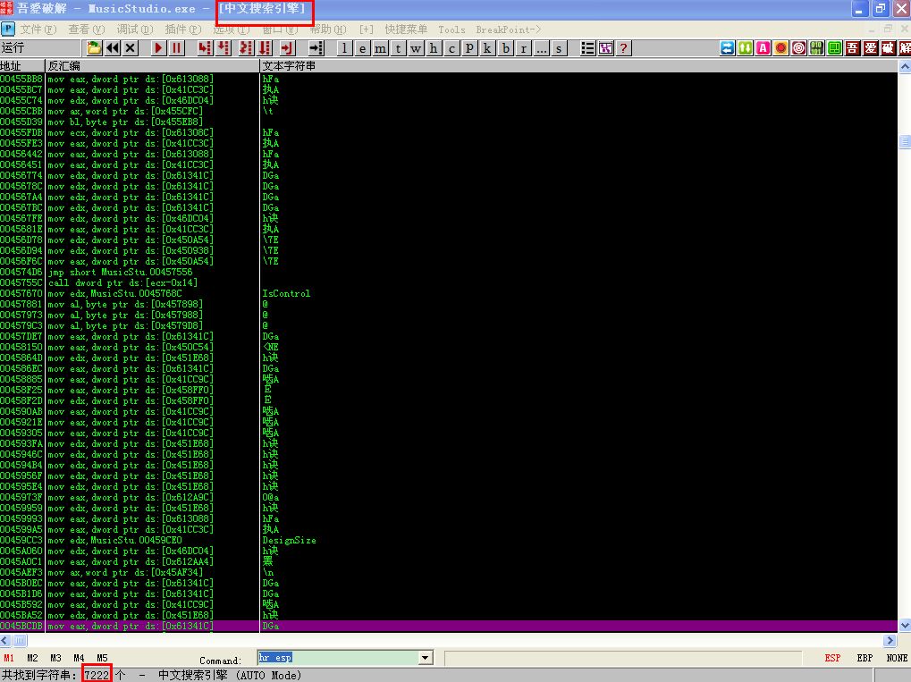Click the green window-layout plugin icon
The width and height of the screenshot is (911, 682).
835,48
